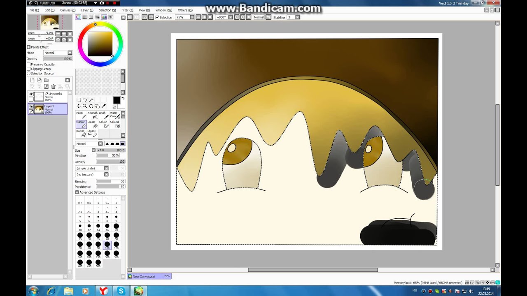Hide the Layer1 layer
527x296 pixels.
31,106
